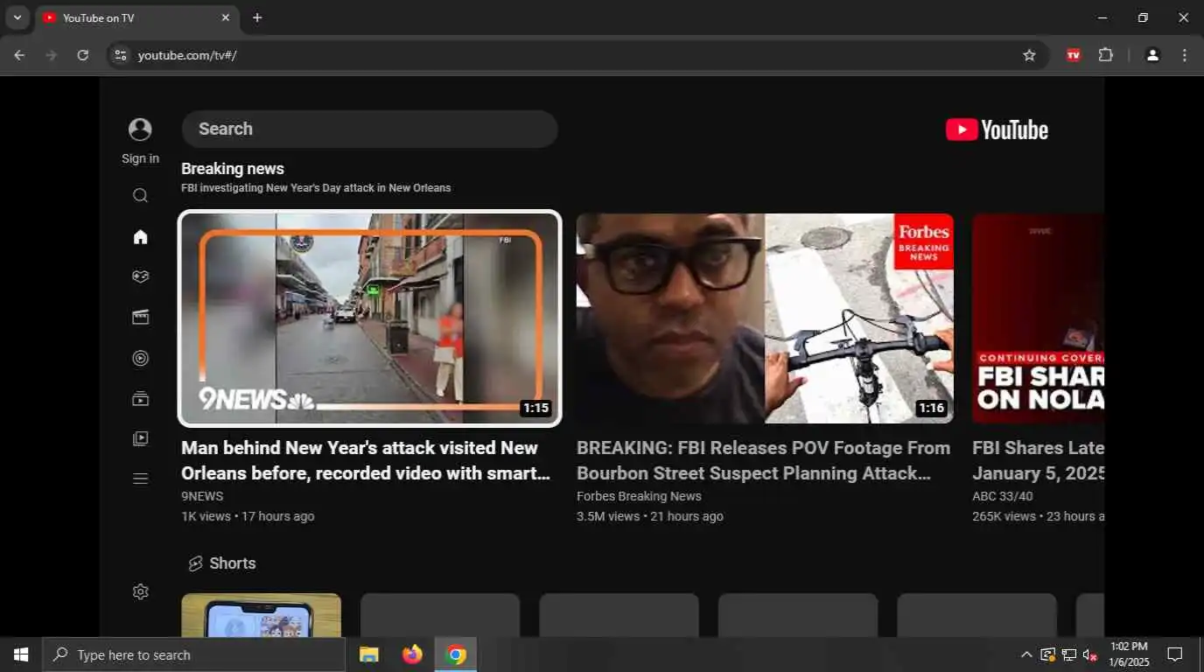The image size is (1204, 672).
Task: Open the notification center icon
Action: coord(1175,654)
